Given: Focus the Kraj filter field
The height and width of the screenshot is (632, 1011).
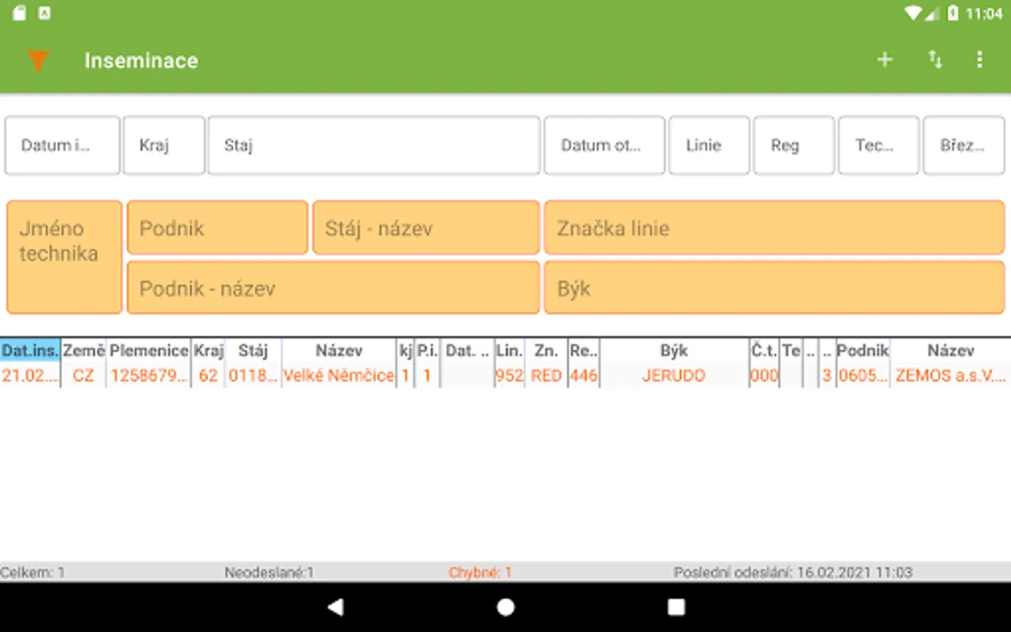Looking at the screenshot, I should [164, 145].
